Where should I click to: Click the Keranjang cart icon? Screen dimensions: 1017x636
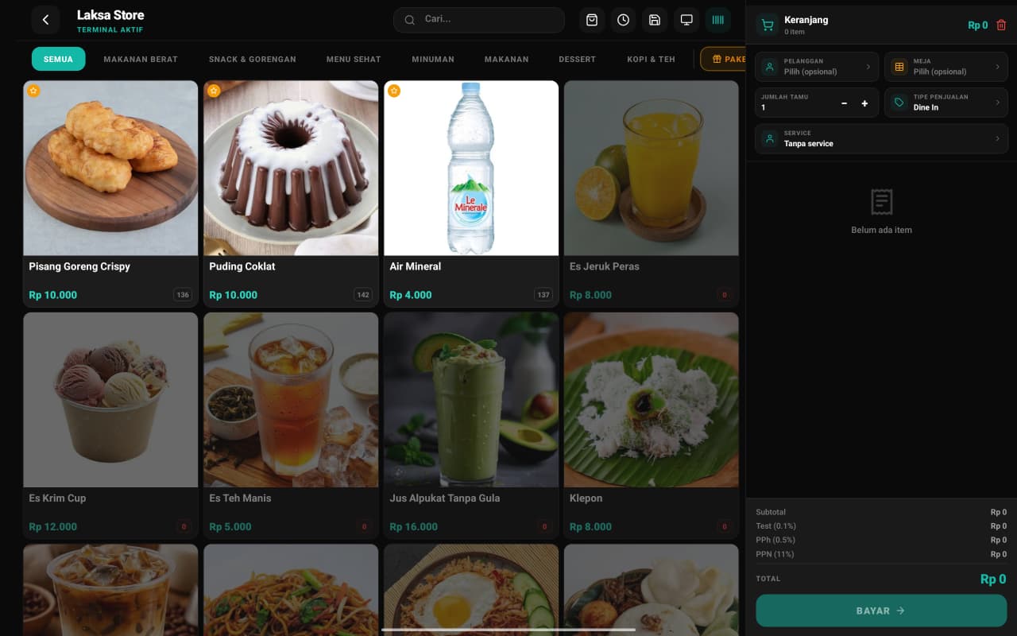point(767,25)
